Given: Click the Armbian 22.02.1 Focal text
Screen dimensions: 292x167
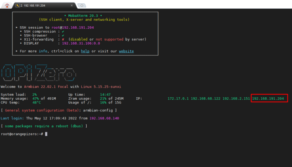Looking at the screenshot, I should tap(46, 87).
